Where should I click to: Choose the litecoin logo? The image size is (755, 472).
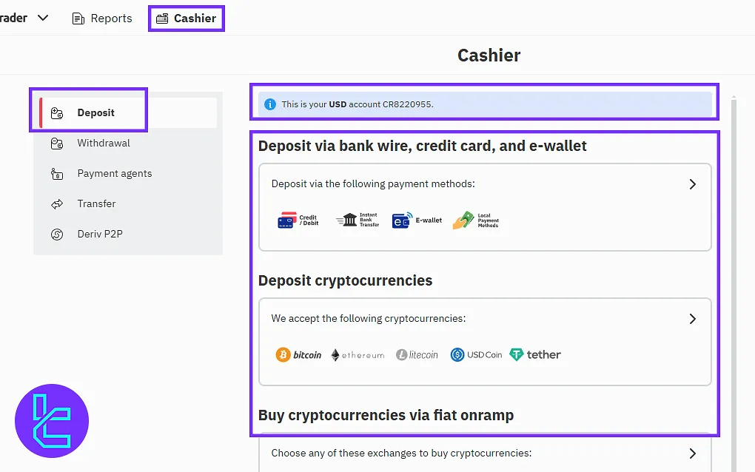(x=417, y=355)
